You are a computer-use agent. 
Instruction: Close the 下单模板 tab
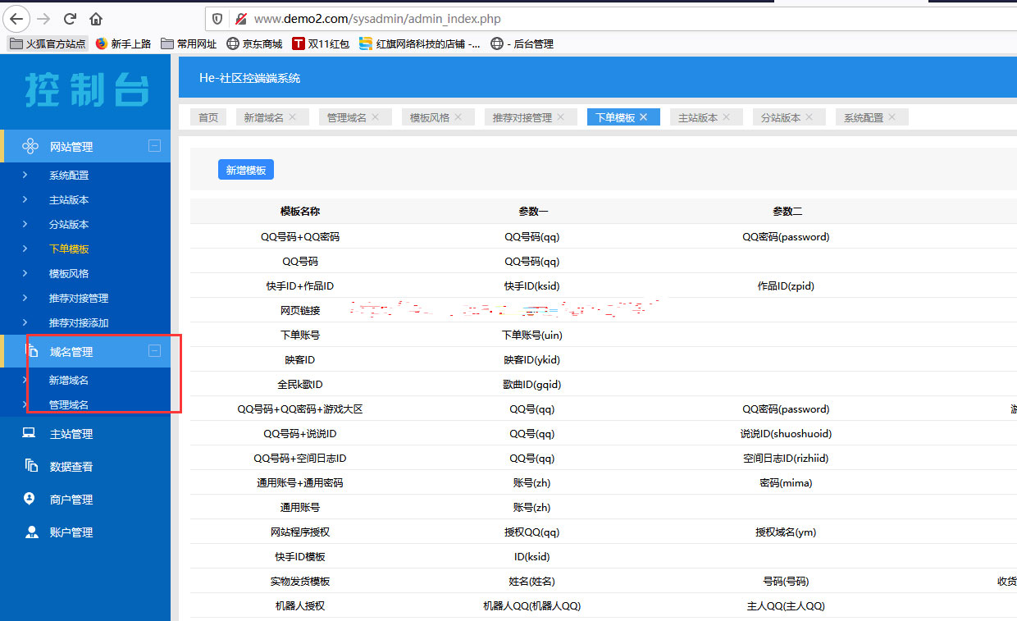tap(644, 117)
